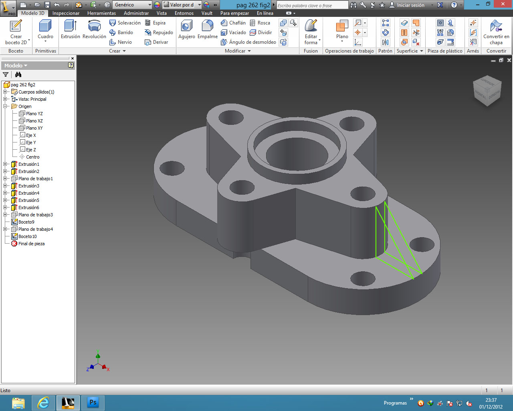Select the Vaciado shell tool
Viewport: 513px width, 411px height.
[233, 33]
